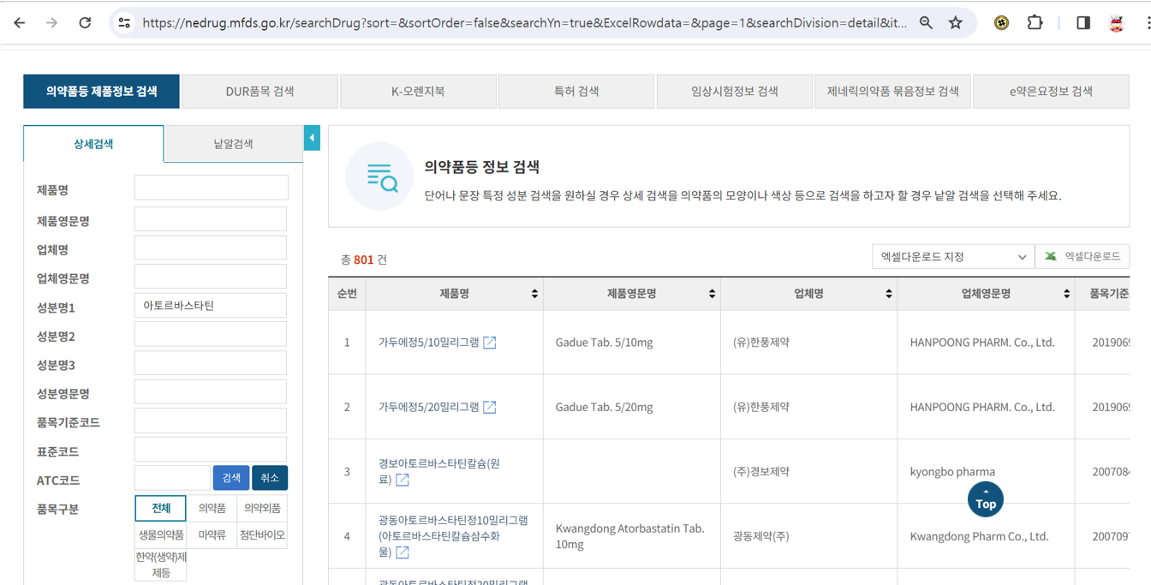Screen dimensions: 1151x585
Task: Reload the current page
Action: pyautogui.click(x=85, y=23)
